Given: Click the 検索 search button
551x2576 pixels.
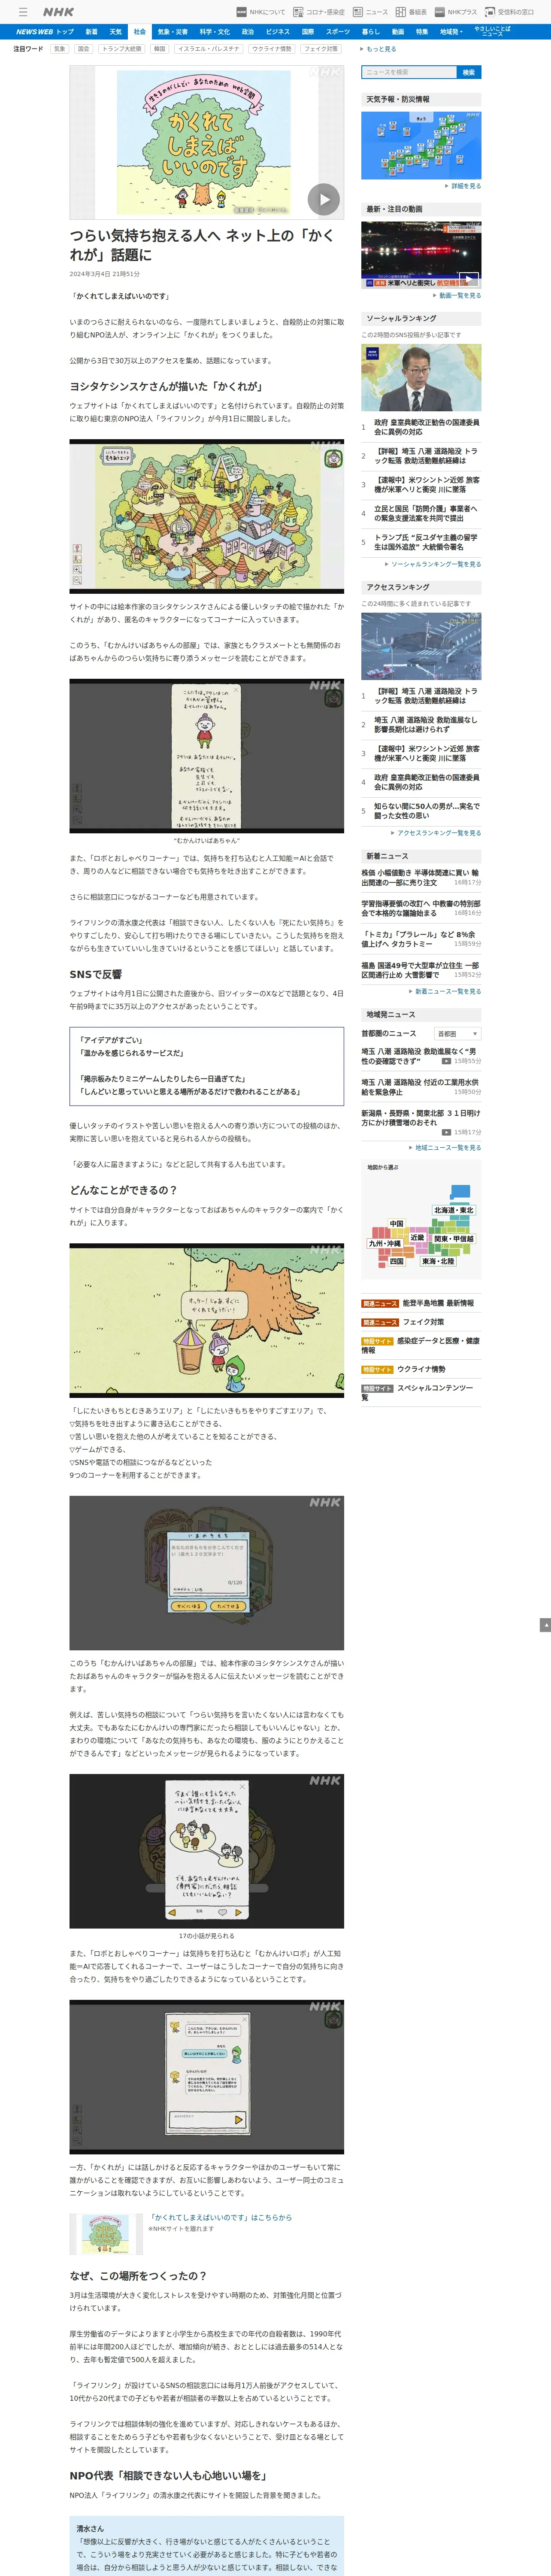Looking at the screenshot, I should [469, 72].
